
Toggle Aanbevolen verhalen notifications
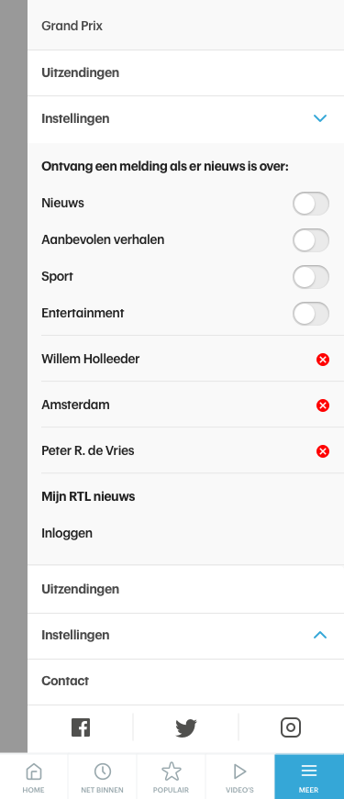click(x=311, y=240)
